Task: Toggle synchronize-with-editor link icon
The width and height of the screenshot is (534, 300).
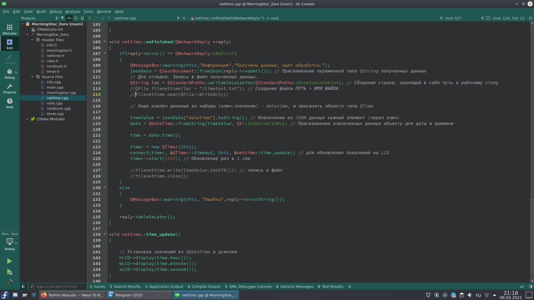Action: click(x=69, y=18)
